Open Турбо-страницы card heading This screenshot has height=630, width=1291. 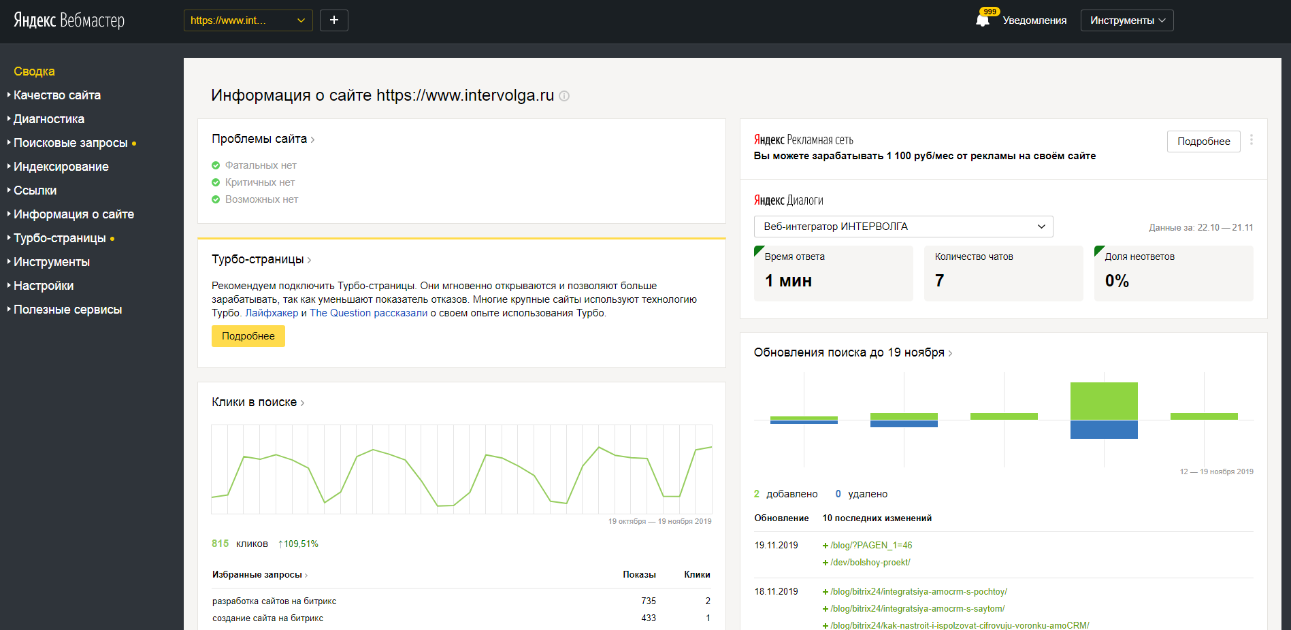261,259
